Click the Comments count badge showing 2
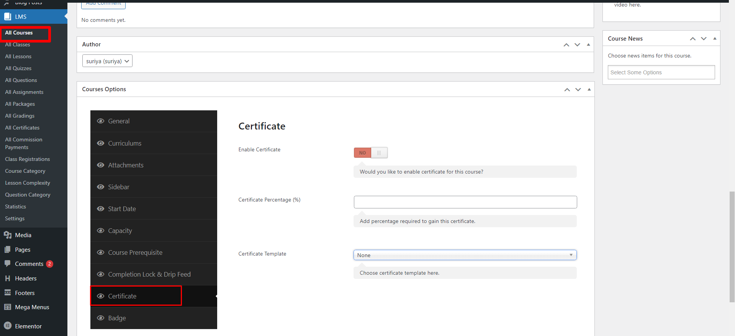Viewport: 735px width, 336px height. (49, 264)
